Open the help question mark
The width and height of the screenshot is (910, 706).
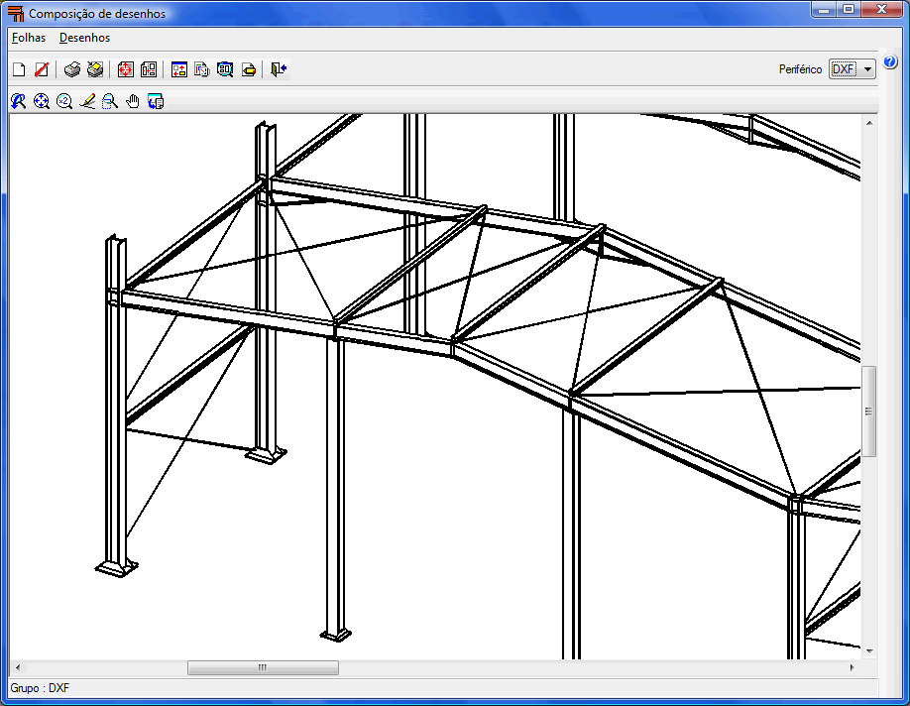890,61
